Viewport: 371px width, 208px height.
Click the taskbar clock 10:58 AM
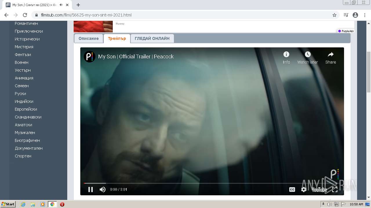356,204
